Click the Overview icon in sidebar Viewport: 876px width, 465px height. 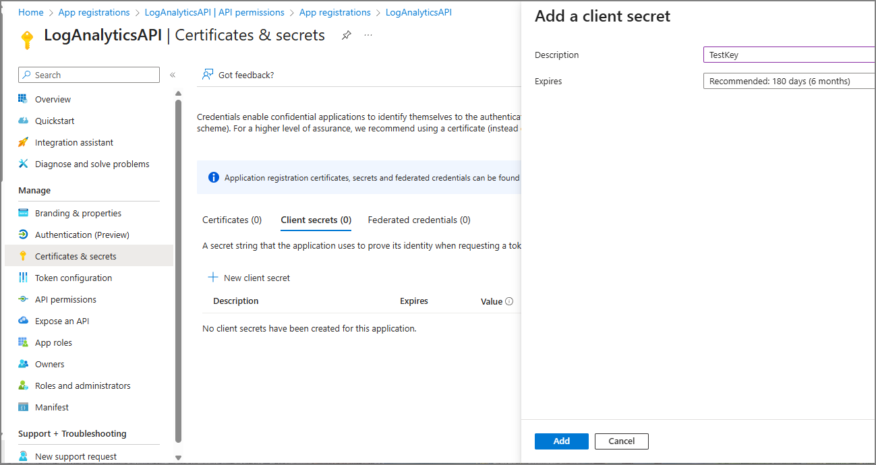coord(23,99)
